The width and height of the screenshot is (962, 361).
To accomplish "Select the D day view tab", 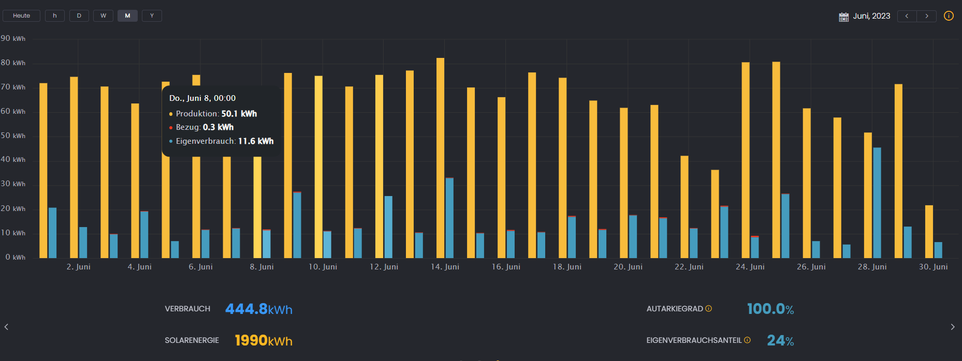I will (79, 16).
